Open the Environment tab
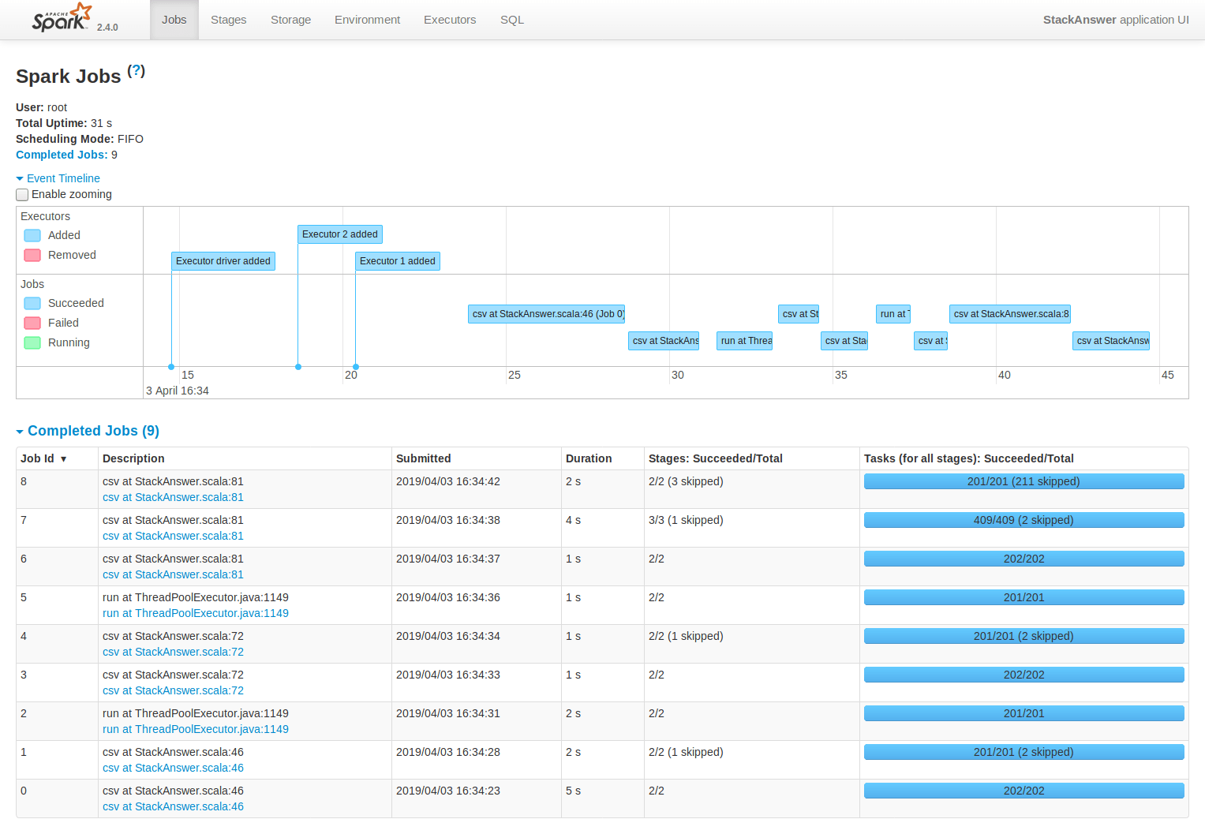 367,20
